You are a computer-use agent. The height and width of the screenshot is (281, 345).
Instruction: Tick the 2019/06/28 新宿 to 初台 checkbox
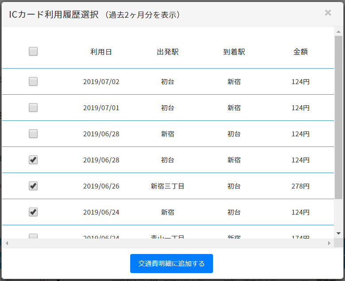pos(33,134)
